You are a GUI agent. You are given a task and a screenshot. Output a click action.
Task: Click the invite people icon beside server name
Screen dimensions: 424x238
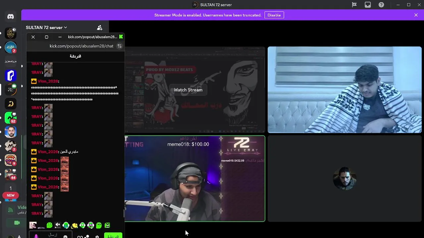[100, 28]
